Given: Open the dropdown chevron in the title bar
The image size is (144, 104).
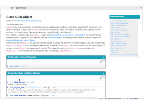Looking at the screenshot, I should (137, 8).
